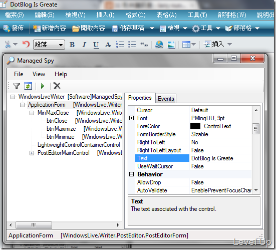Toggle the bulleted list button
This screenshot has width=276, height=250.
pos(132,45)
